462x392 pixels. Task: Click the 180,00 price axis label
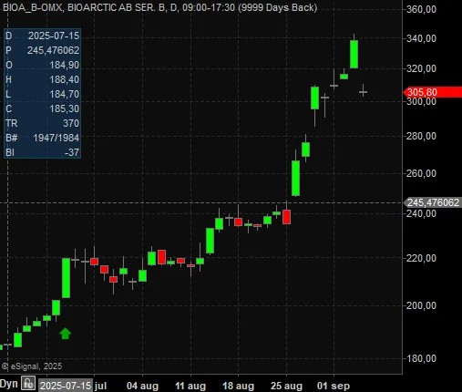(422, 358)
